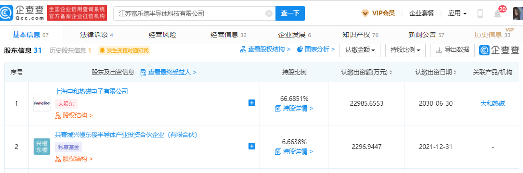Switch to 经营信息 tab
Screen dimensions: 523x173
(x=228, y=35)
